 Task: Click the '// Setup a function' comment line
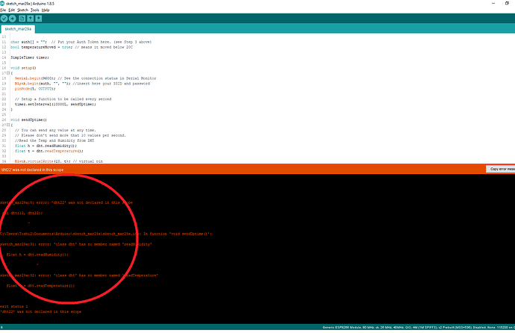[x=63, y=99]
